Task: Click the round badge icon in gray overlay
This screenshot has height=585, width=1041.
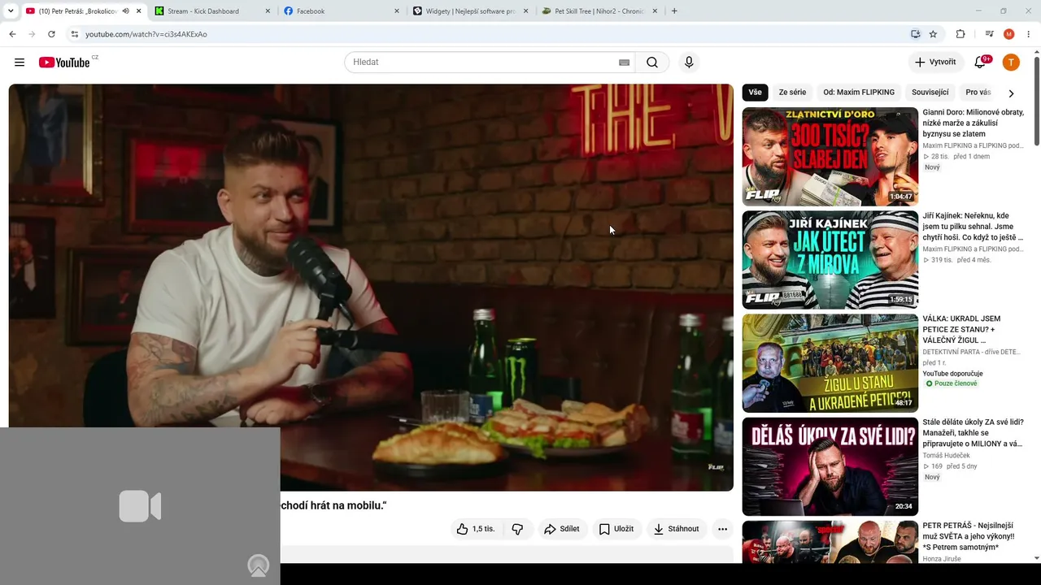Action: point(259,565)
